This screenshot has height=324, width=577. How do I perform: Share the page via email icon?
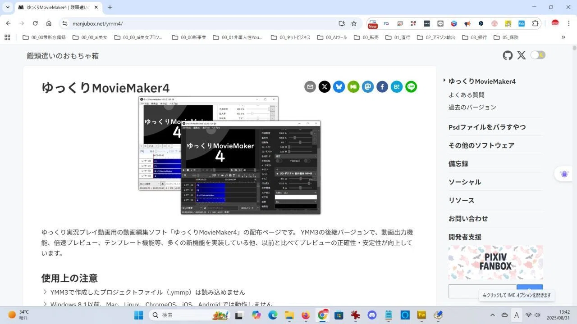click(x=310, y=87)
